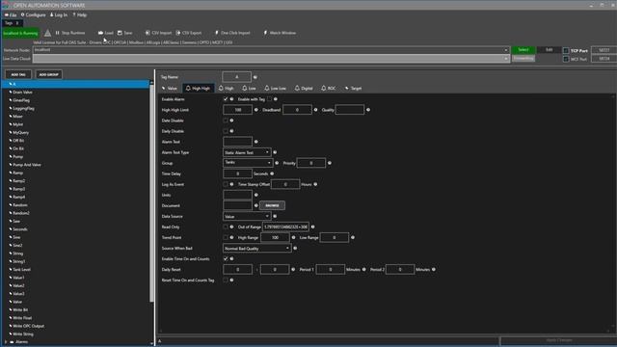Open the Log In menu
The width and height of the screenshot is (617, 347).
pos(59,15)
